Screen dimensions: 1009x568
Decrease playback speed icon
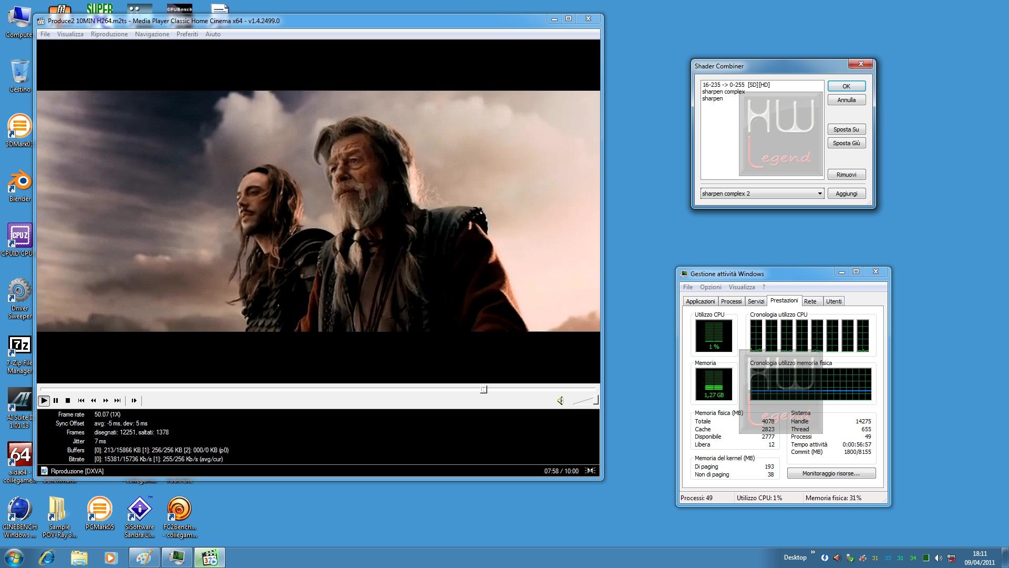click(93, 401)
